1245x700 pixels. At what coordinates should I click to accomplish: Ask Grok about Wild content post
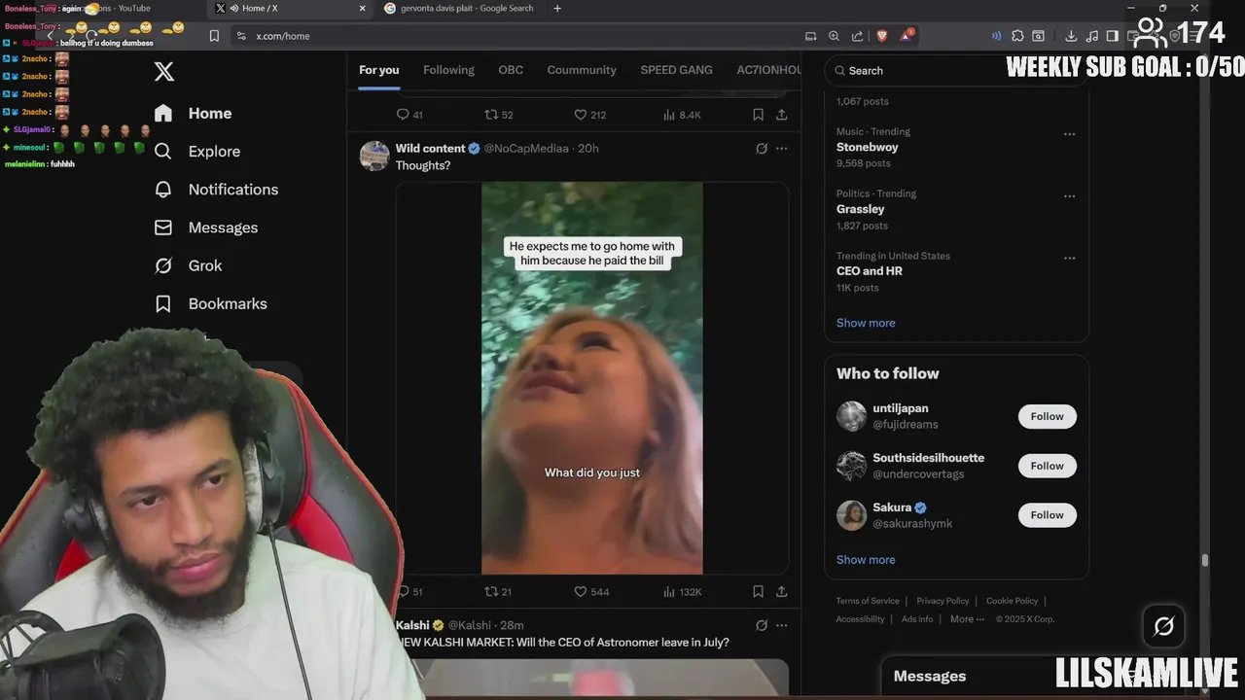(x=762, y=149)
